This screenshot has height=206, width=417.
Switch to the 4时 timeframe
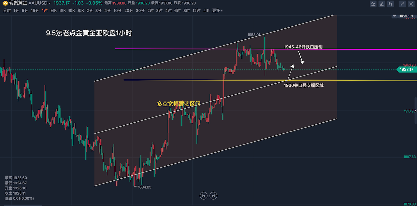[x=168, y=10]
